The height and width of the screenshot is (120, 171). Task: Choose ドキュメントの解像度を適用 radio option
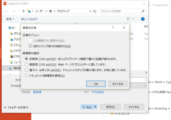click(x=26, y=76)
